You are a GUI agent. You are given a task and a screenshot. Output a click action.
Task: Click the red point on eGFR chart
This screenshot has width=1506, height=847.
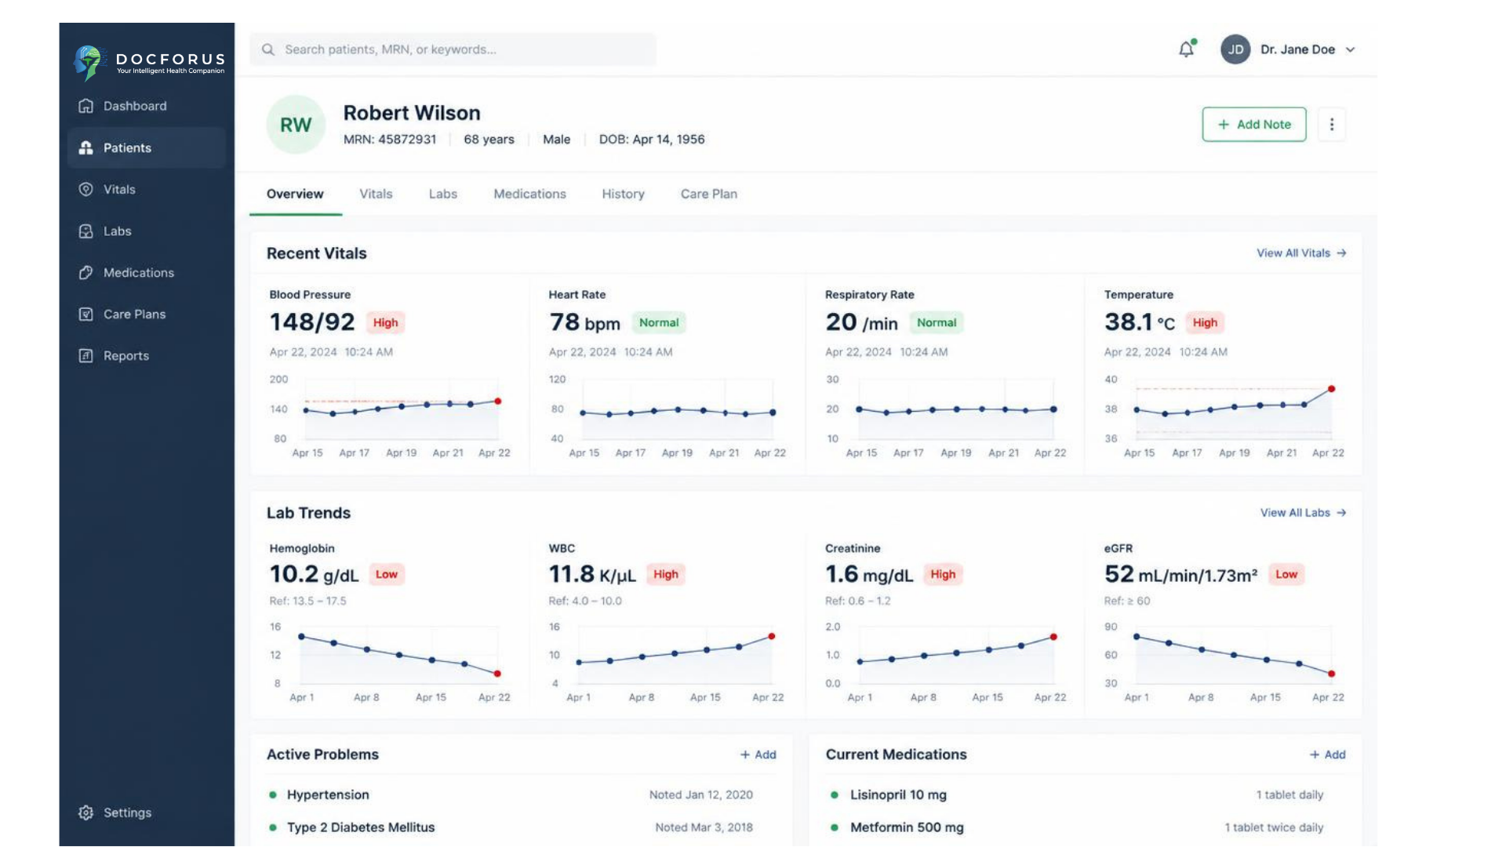(x=1331, y=674)
